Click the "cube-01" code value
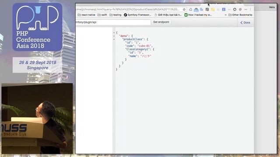 [x=144, y=46]
